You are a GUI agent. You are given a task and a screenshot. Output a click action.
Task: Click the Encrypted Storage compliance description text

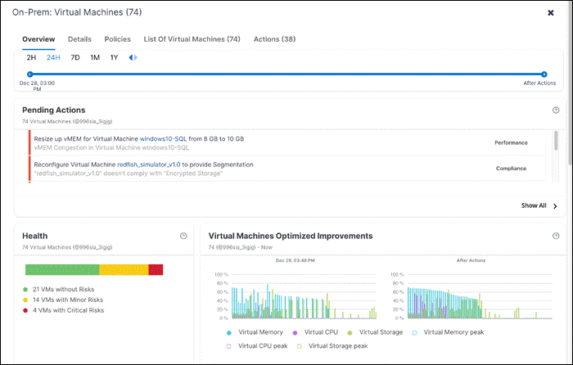coord(128,173)
